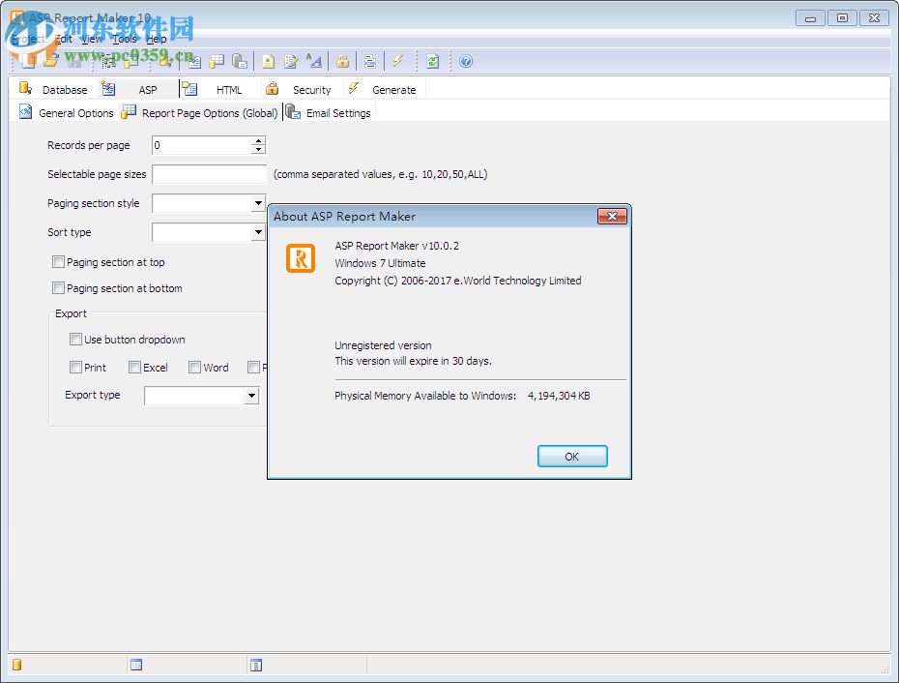Click the ASP script page toolbar icon

pos(194,61)
